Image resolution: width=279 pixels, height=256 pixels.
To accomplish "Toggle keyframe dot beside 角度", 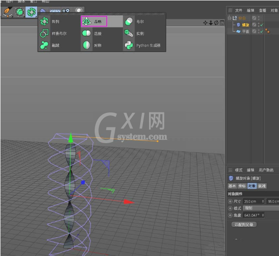I will coord(230,215).
